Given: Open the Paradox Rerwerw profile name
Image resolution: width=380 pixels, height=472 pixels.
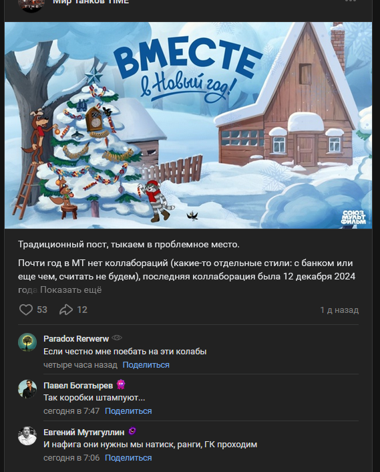Looking at the screenshot, I should (x=76, y=339).
